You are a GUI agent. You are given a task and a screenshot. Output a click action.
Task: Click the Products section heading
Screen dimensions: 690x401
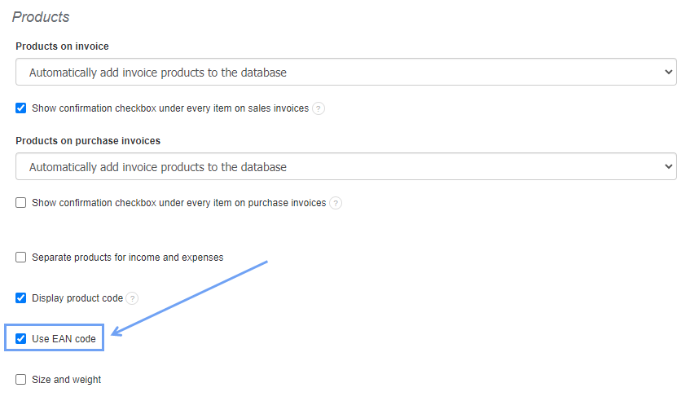point(41,17)
